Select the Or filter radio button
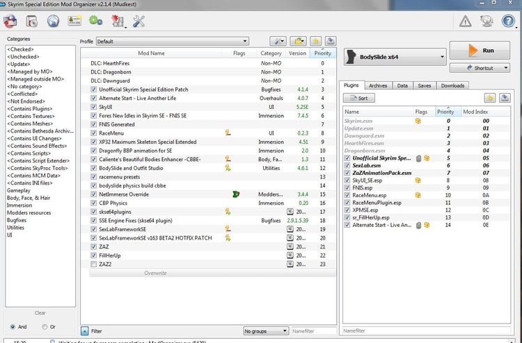 tap(45, 327)
